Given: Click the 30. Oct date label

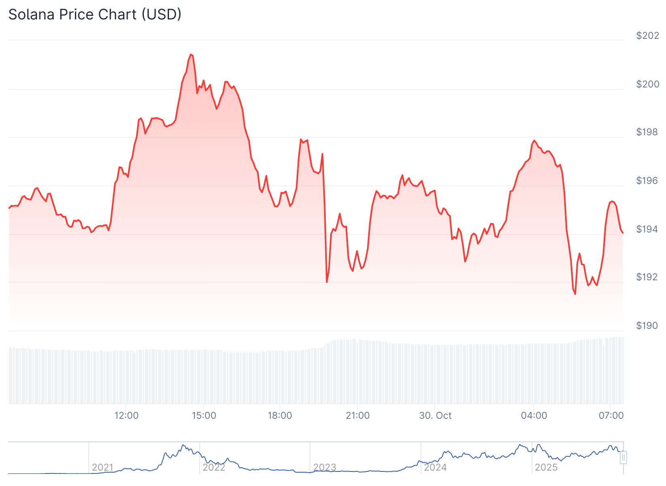Looking at the screenshot, I should 435,416.
